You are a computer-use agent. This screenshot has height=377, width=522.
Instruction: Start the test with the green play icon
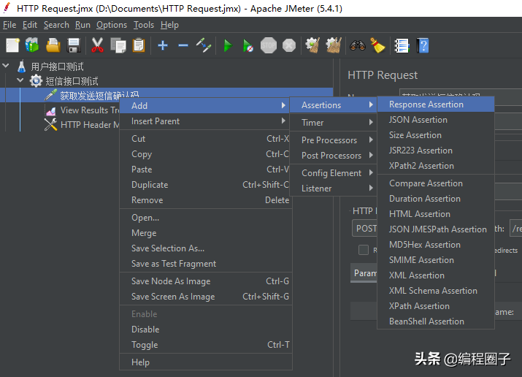click(228, 45)
